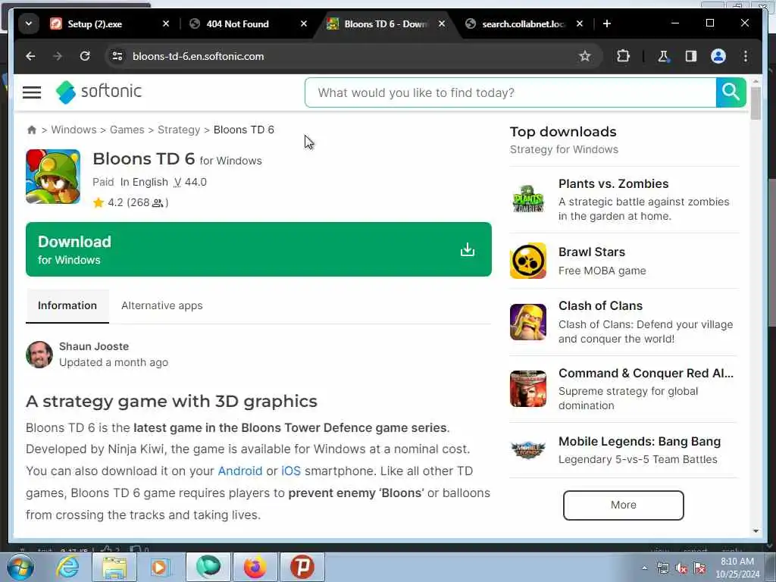This screenshot has width=776, height=582.
Task: Click the V 44.0 version text
Action: tap(190, 182)
